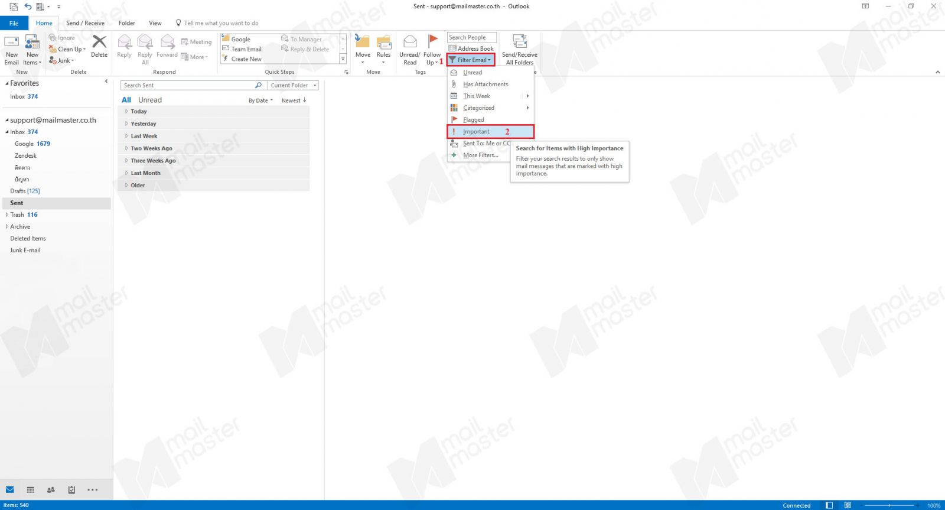The image size is (945, 510).
Task: Open the Google folder
Action: point(32,144)
